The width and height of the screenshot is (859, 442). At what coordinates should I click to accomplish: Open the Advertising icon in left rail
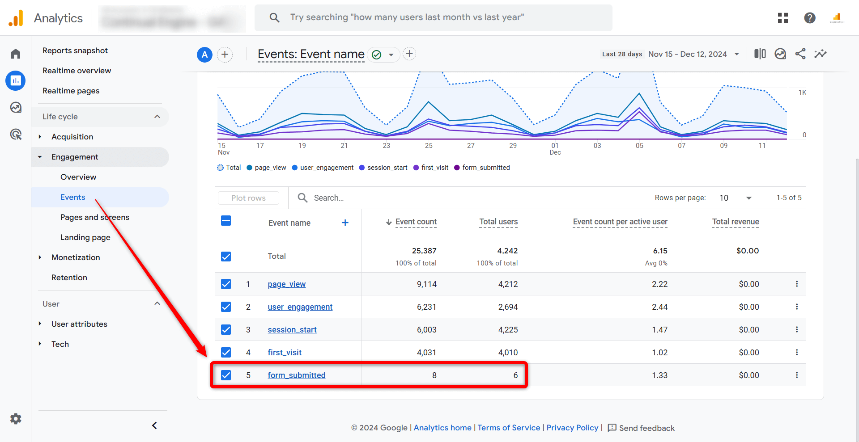point(16,134)
